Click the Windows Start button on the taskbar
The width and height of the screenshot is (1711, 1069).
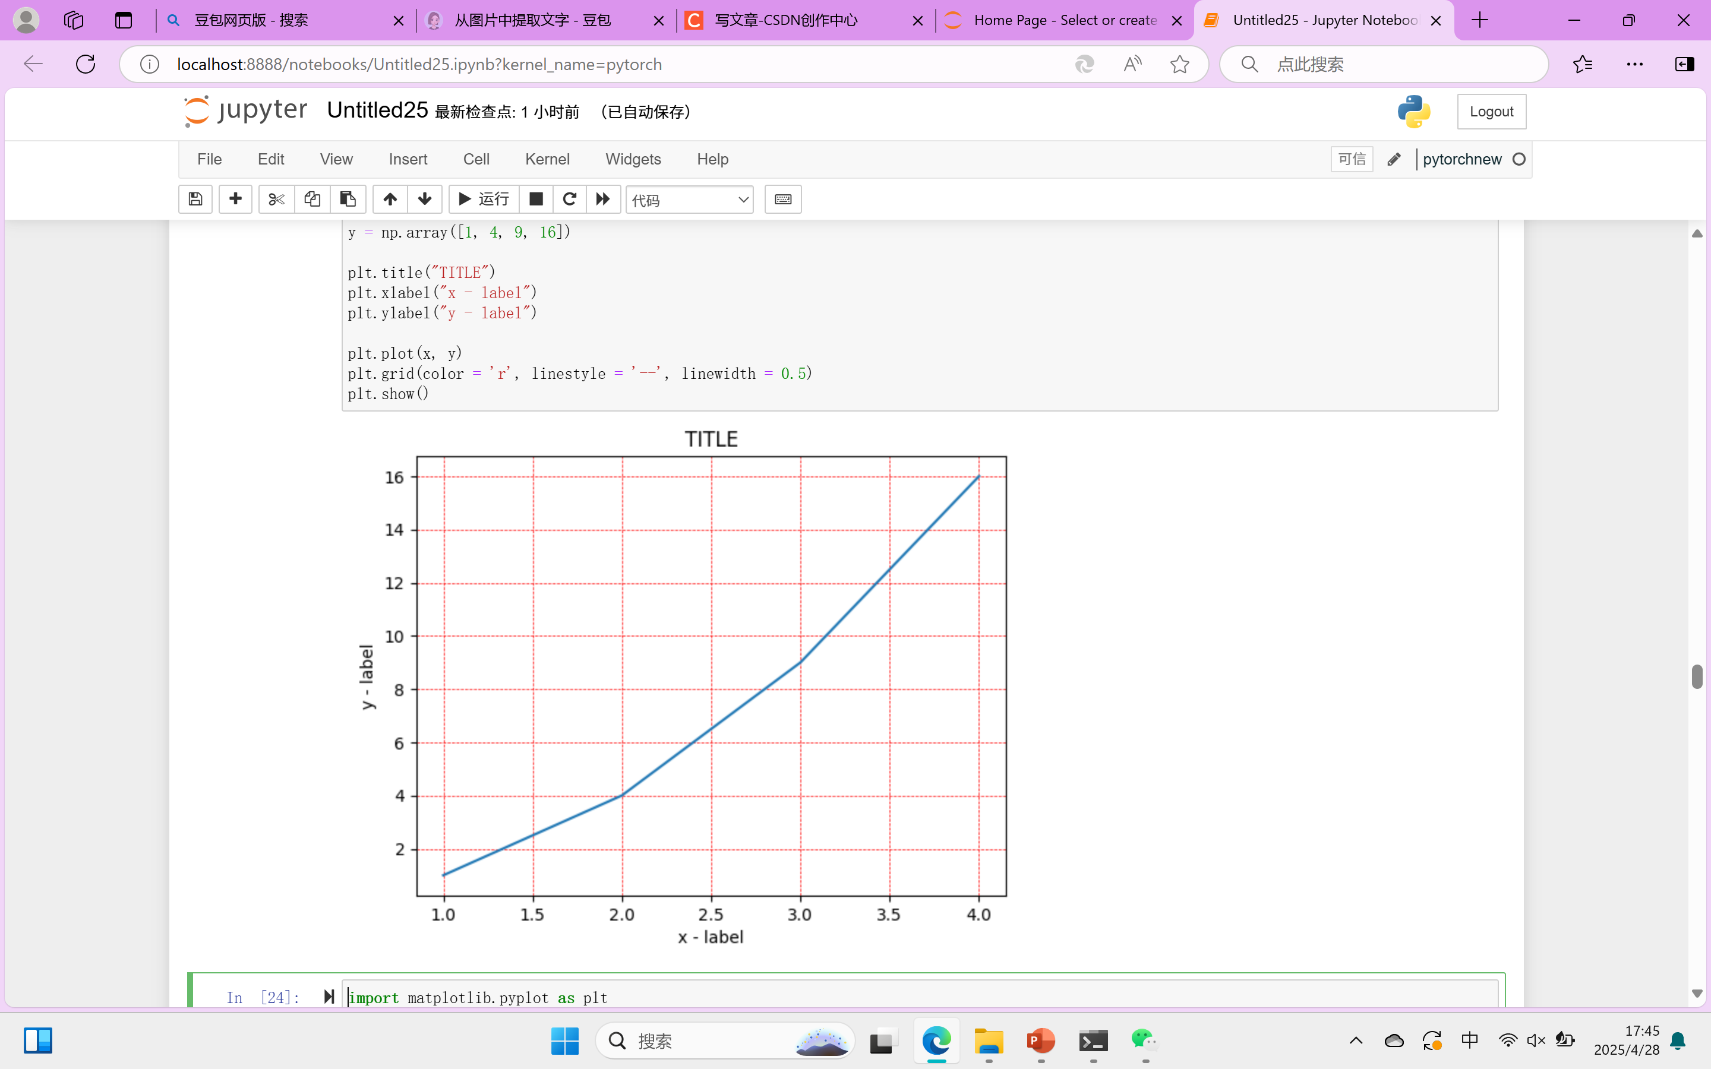(x=564, y=1040)
